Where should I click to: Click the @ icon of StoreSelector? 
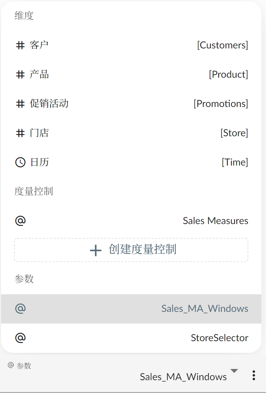click(20, 338)
